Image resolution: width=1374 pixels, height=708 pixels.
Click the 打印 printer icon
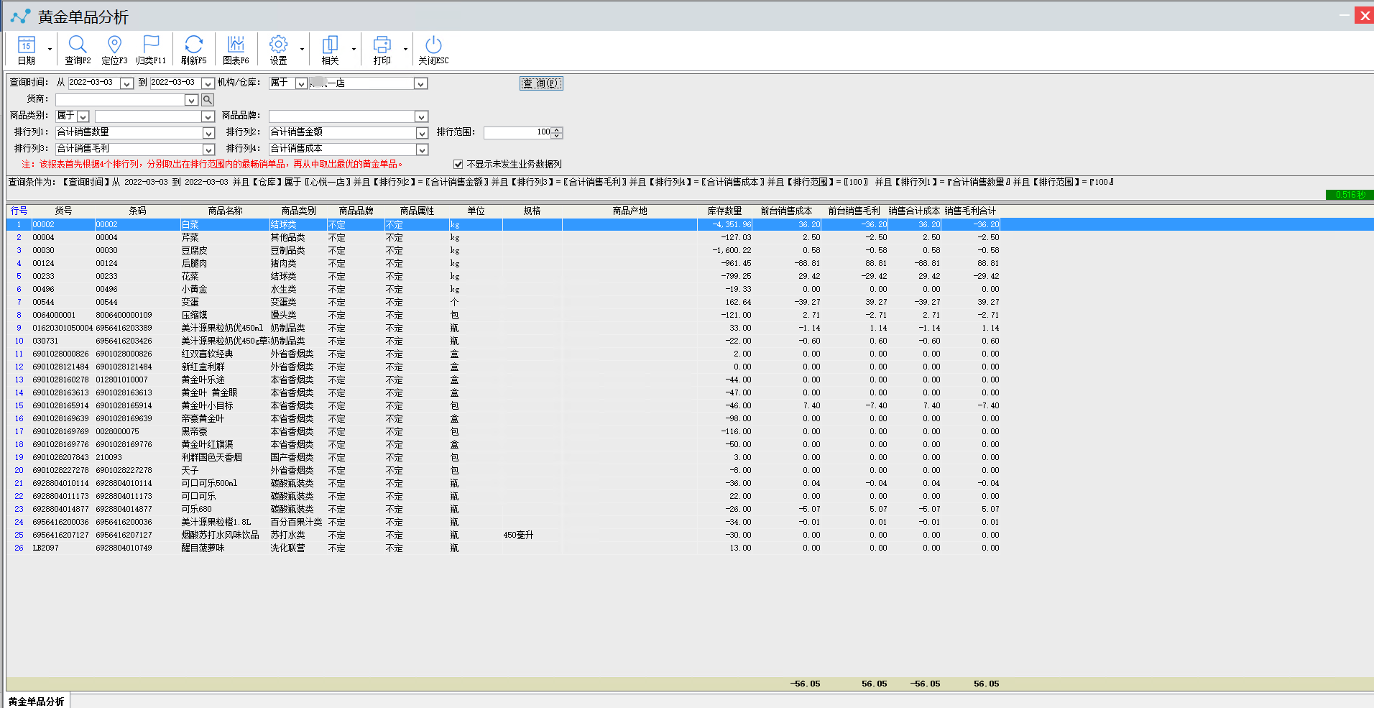coord(382,49)
